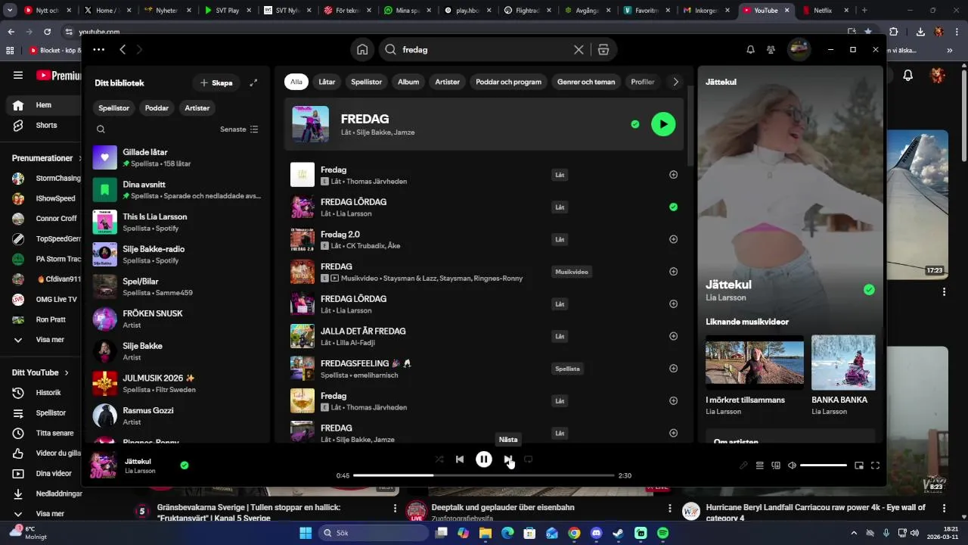Click the Windows Start button
The width and height of the screenshot is (968, 545).
tap(306, 533)
